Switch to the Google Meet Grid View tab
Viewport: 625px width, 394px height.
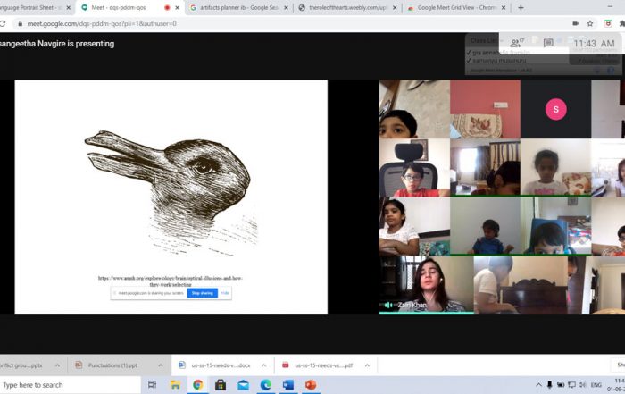pyautogui.click(x=456, y=7)
